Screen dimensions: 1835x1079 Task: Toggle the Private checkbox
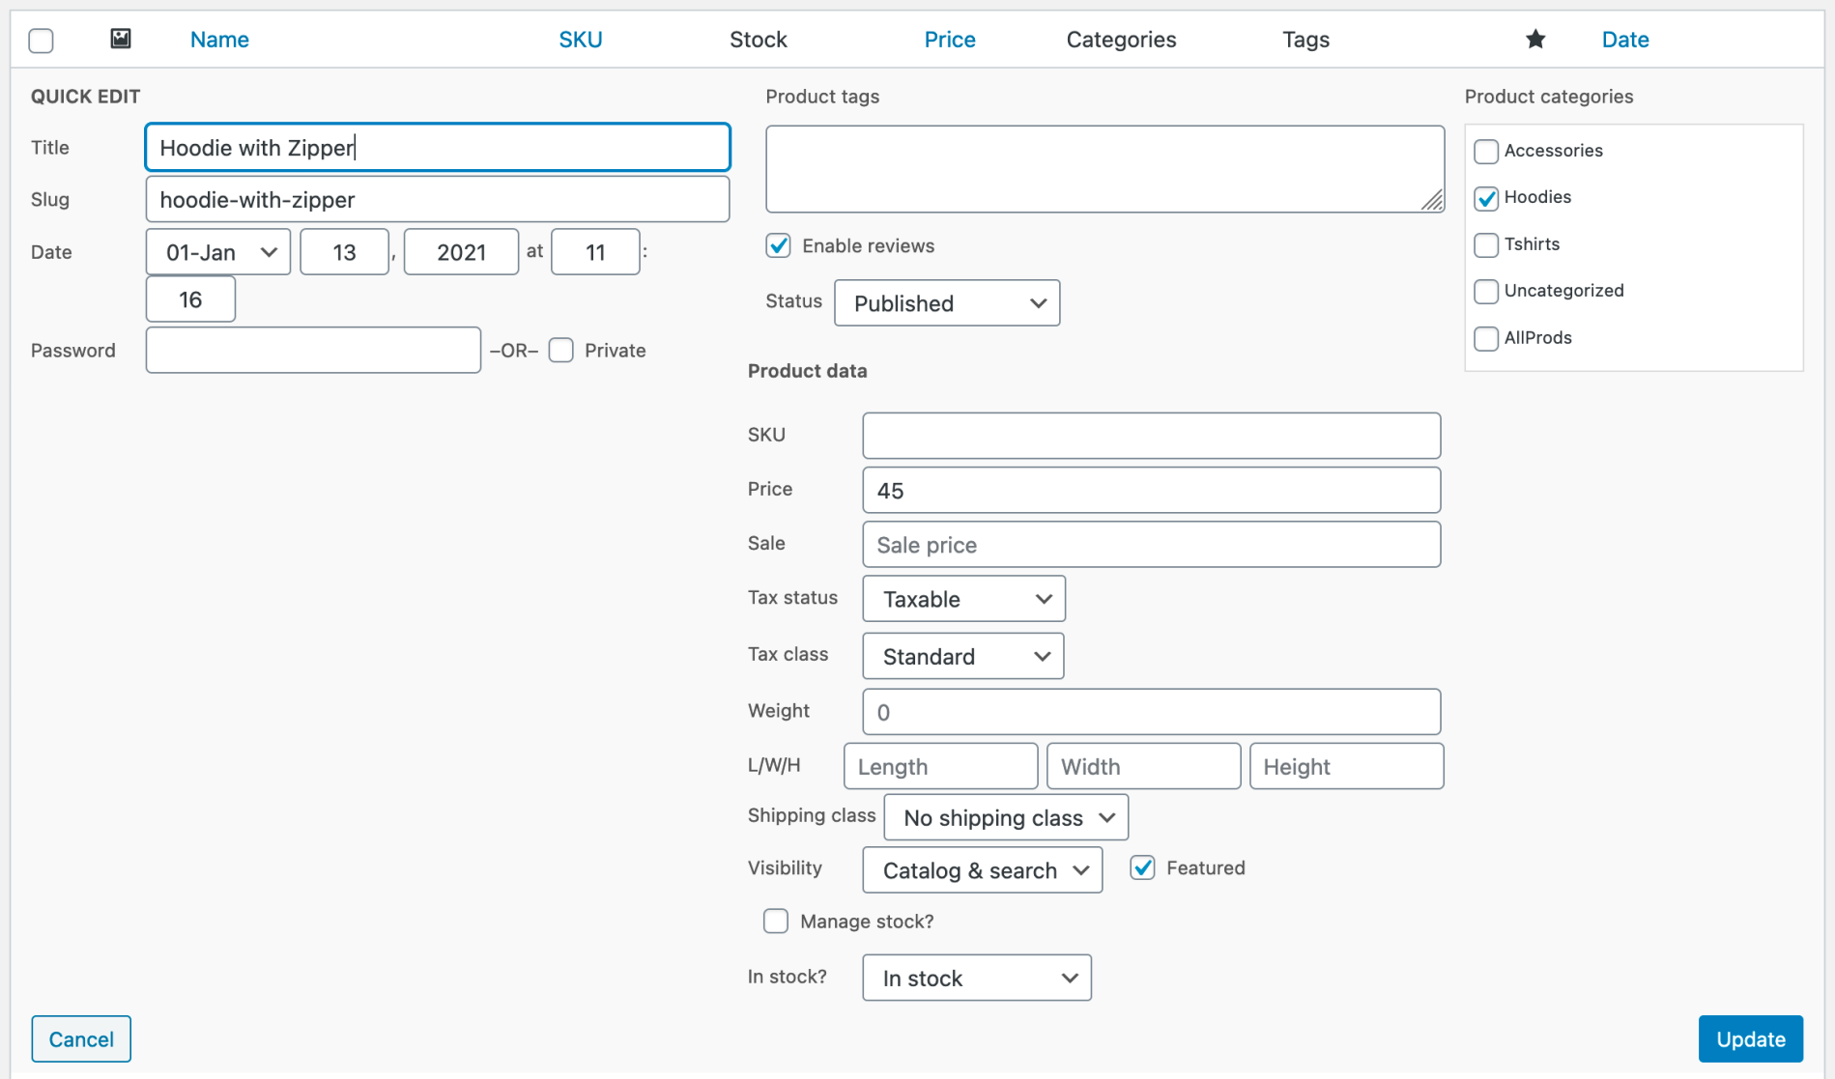coord(561,350)
